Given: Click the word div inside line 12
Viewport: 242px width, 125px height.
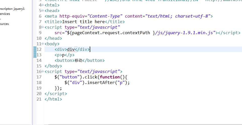Looking at the screenshot, I should [71, 50].
